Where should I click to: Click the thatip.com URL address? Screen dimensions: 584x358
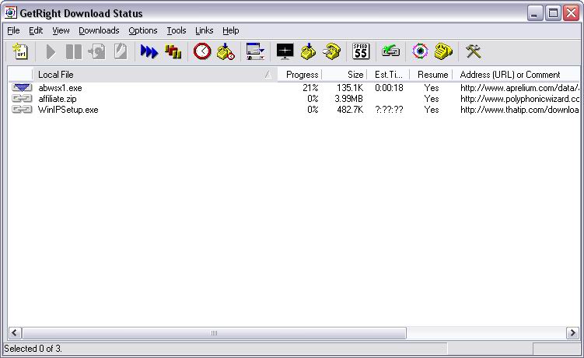coord(520,110)
